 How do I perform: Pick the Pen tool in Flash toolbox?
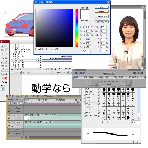(x=3, y=54)
